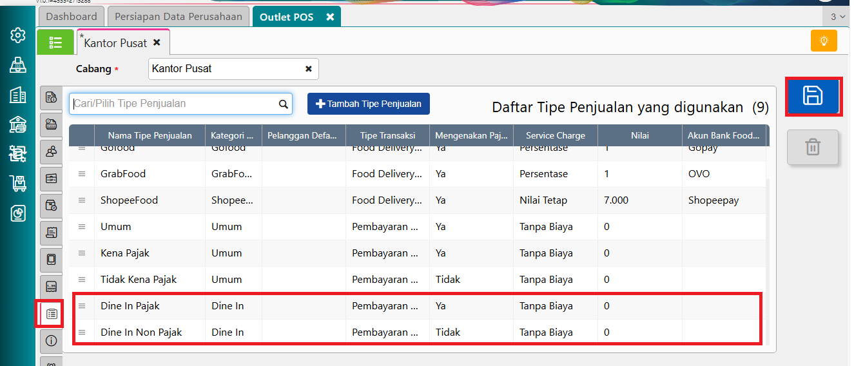The image size is (854, 366).
Task: Select the Dine In Non Pajak name cell
Action: (150, 332)
